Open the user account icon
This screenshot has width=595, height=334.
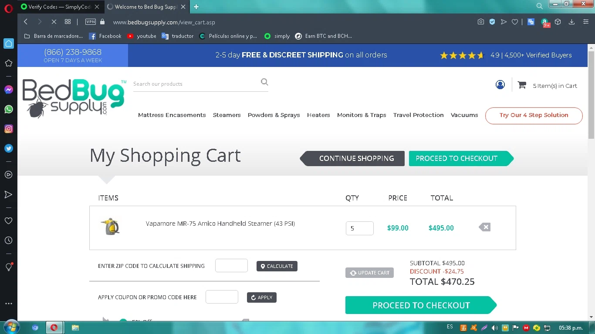coord(500,85)
